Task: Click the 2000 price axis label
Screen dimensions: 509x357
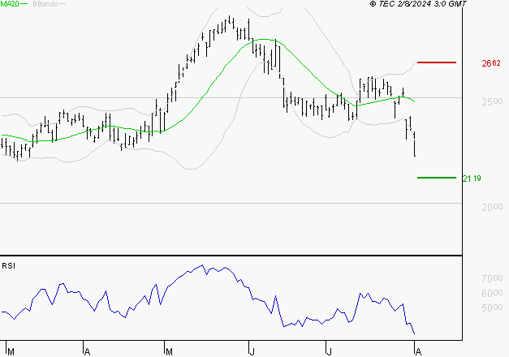Action: pos(492,207)
